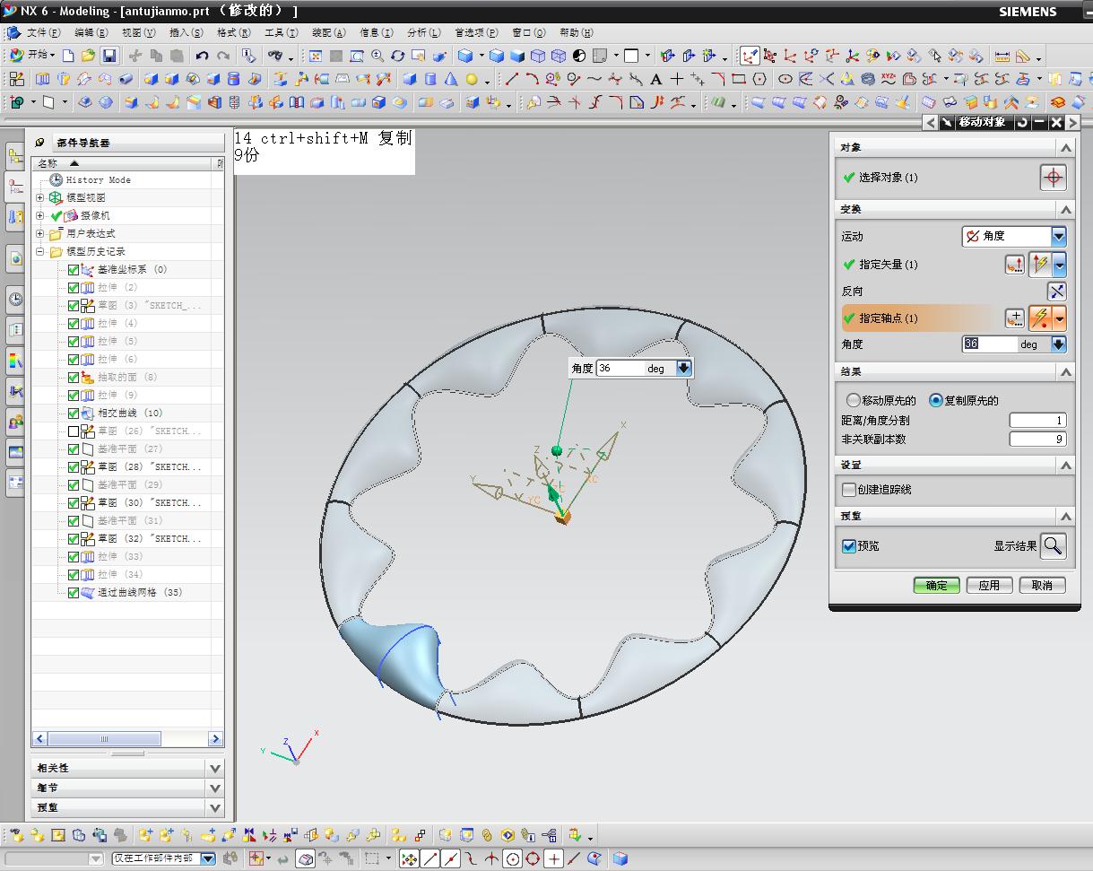Click the Point constructor icon beside Specify Axis Point
The image size is (1093, 871).
(x=1014, y=318)
